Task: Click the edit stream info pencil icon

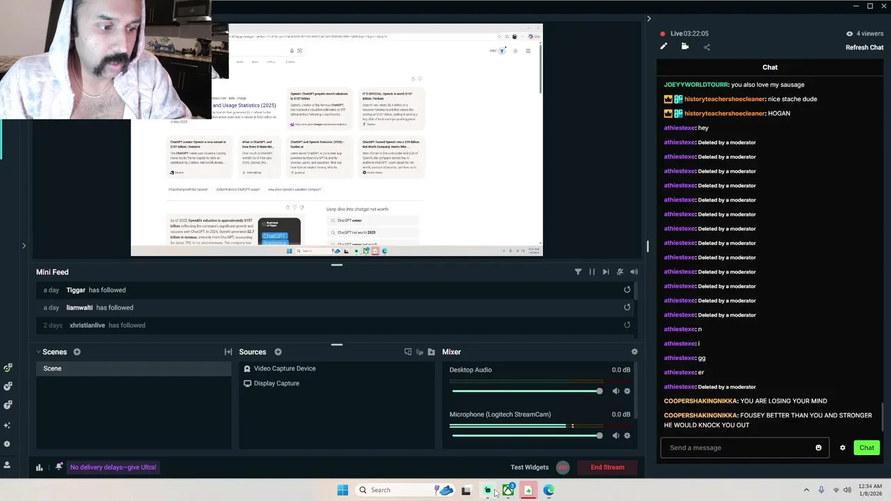Action: point(663,47)
